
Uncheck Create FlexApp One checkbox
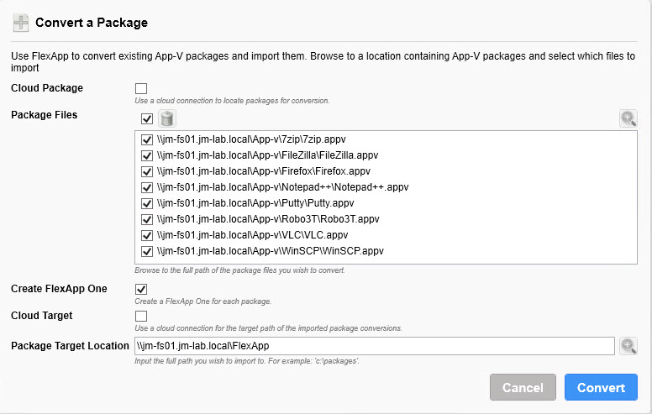tap(141, 290)
